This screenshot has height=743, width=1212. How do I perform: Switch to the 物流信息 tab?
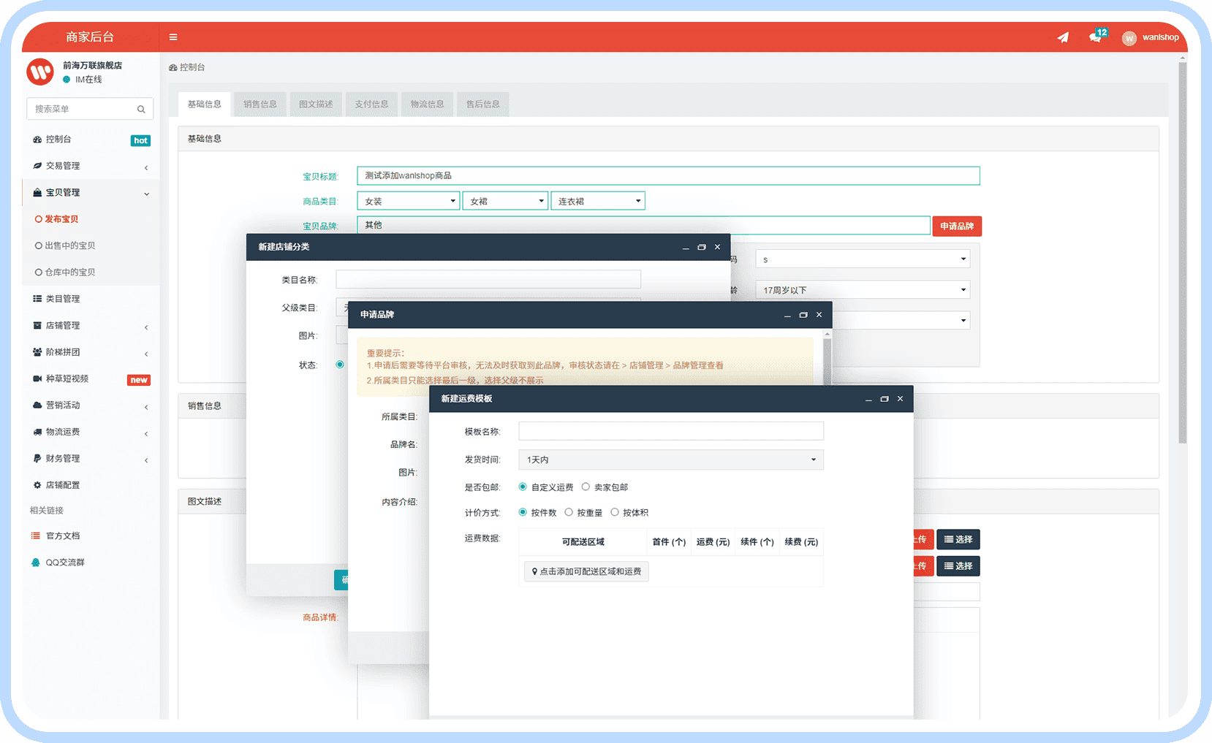coord(427,104)
